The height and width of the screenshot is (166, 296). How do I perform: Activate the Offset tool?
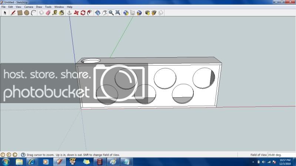(x=90, y=13)
